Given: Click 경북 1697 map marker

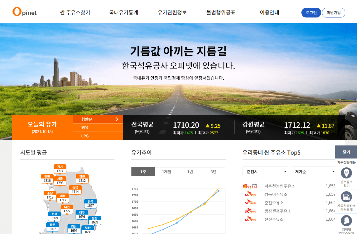Looking at the screenshot, I should pyautogui.click(x=91, y=203).
